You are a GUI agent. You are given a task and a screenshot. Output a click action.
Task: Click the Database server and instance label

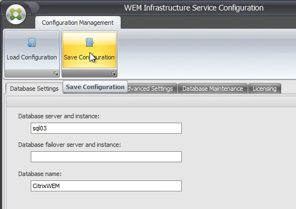(59, 116)
